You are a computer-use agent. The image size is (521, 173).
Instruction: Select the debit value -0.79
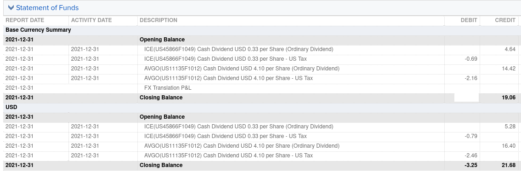coord(471,136)
